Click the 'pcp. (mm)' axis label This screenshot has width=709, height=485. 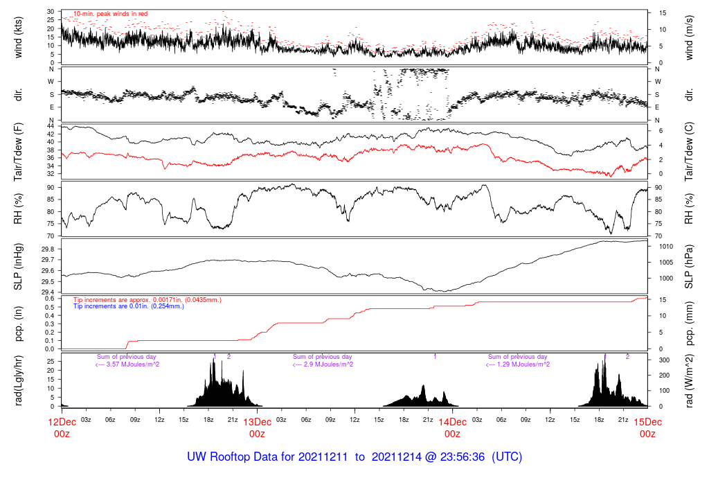(689, 324)
